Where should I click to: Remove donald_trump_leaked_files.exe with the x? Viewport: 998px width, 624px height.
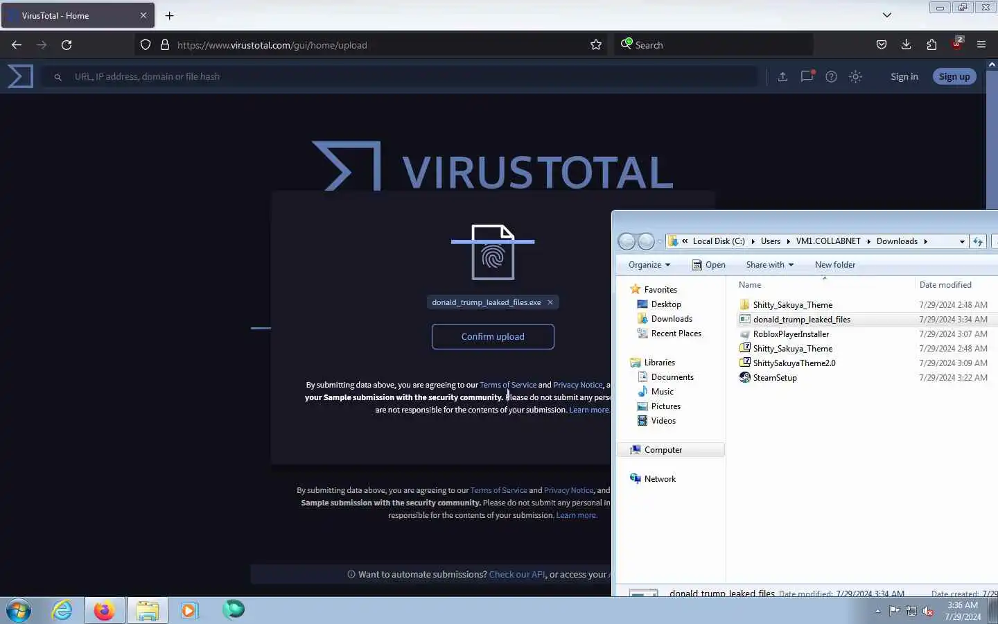click(550, 302)
